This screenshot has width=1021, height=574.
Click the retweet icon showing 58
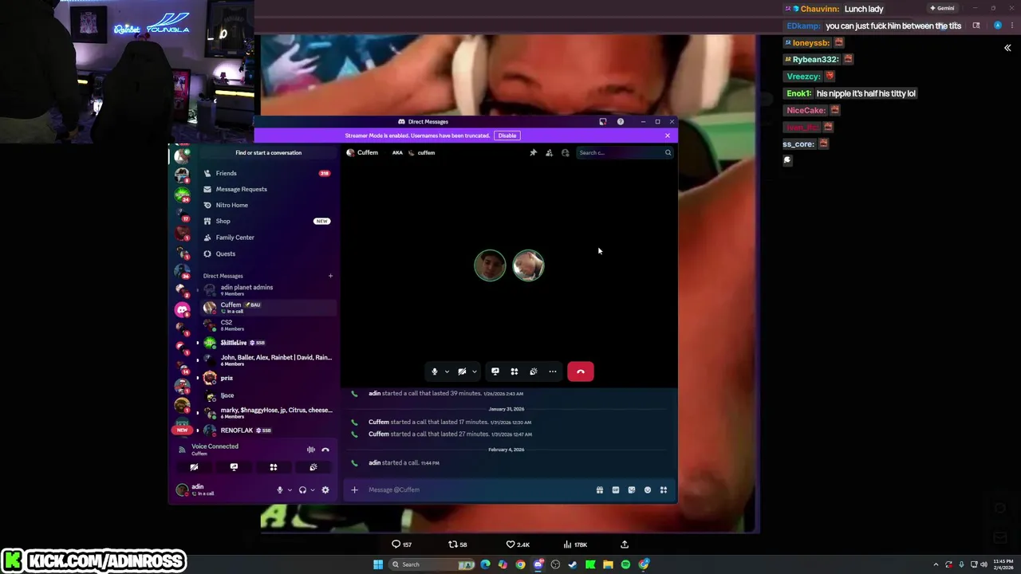[453, 545]
